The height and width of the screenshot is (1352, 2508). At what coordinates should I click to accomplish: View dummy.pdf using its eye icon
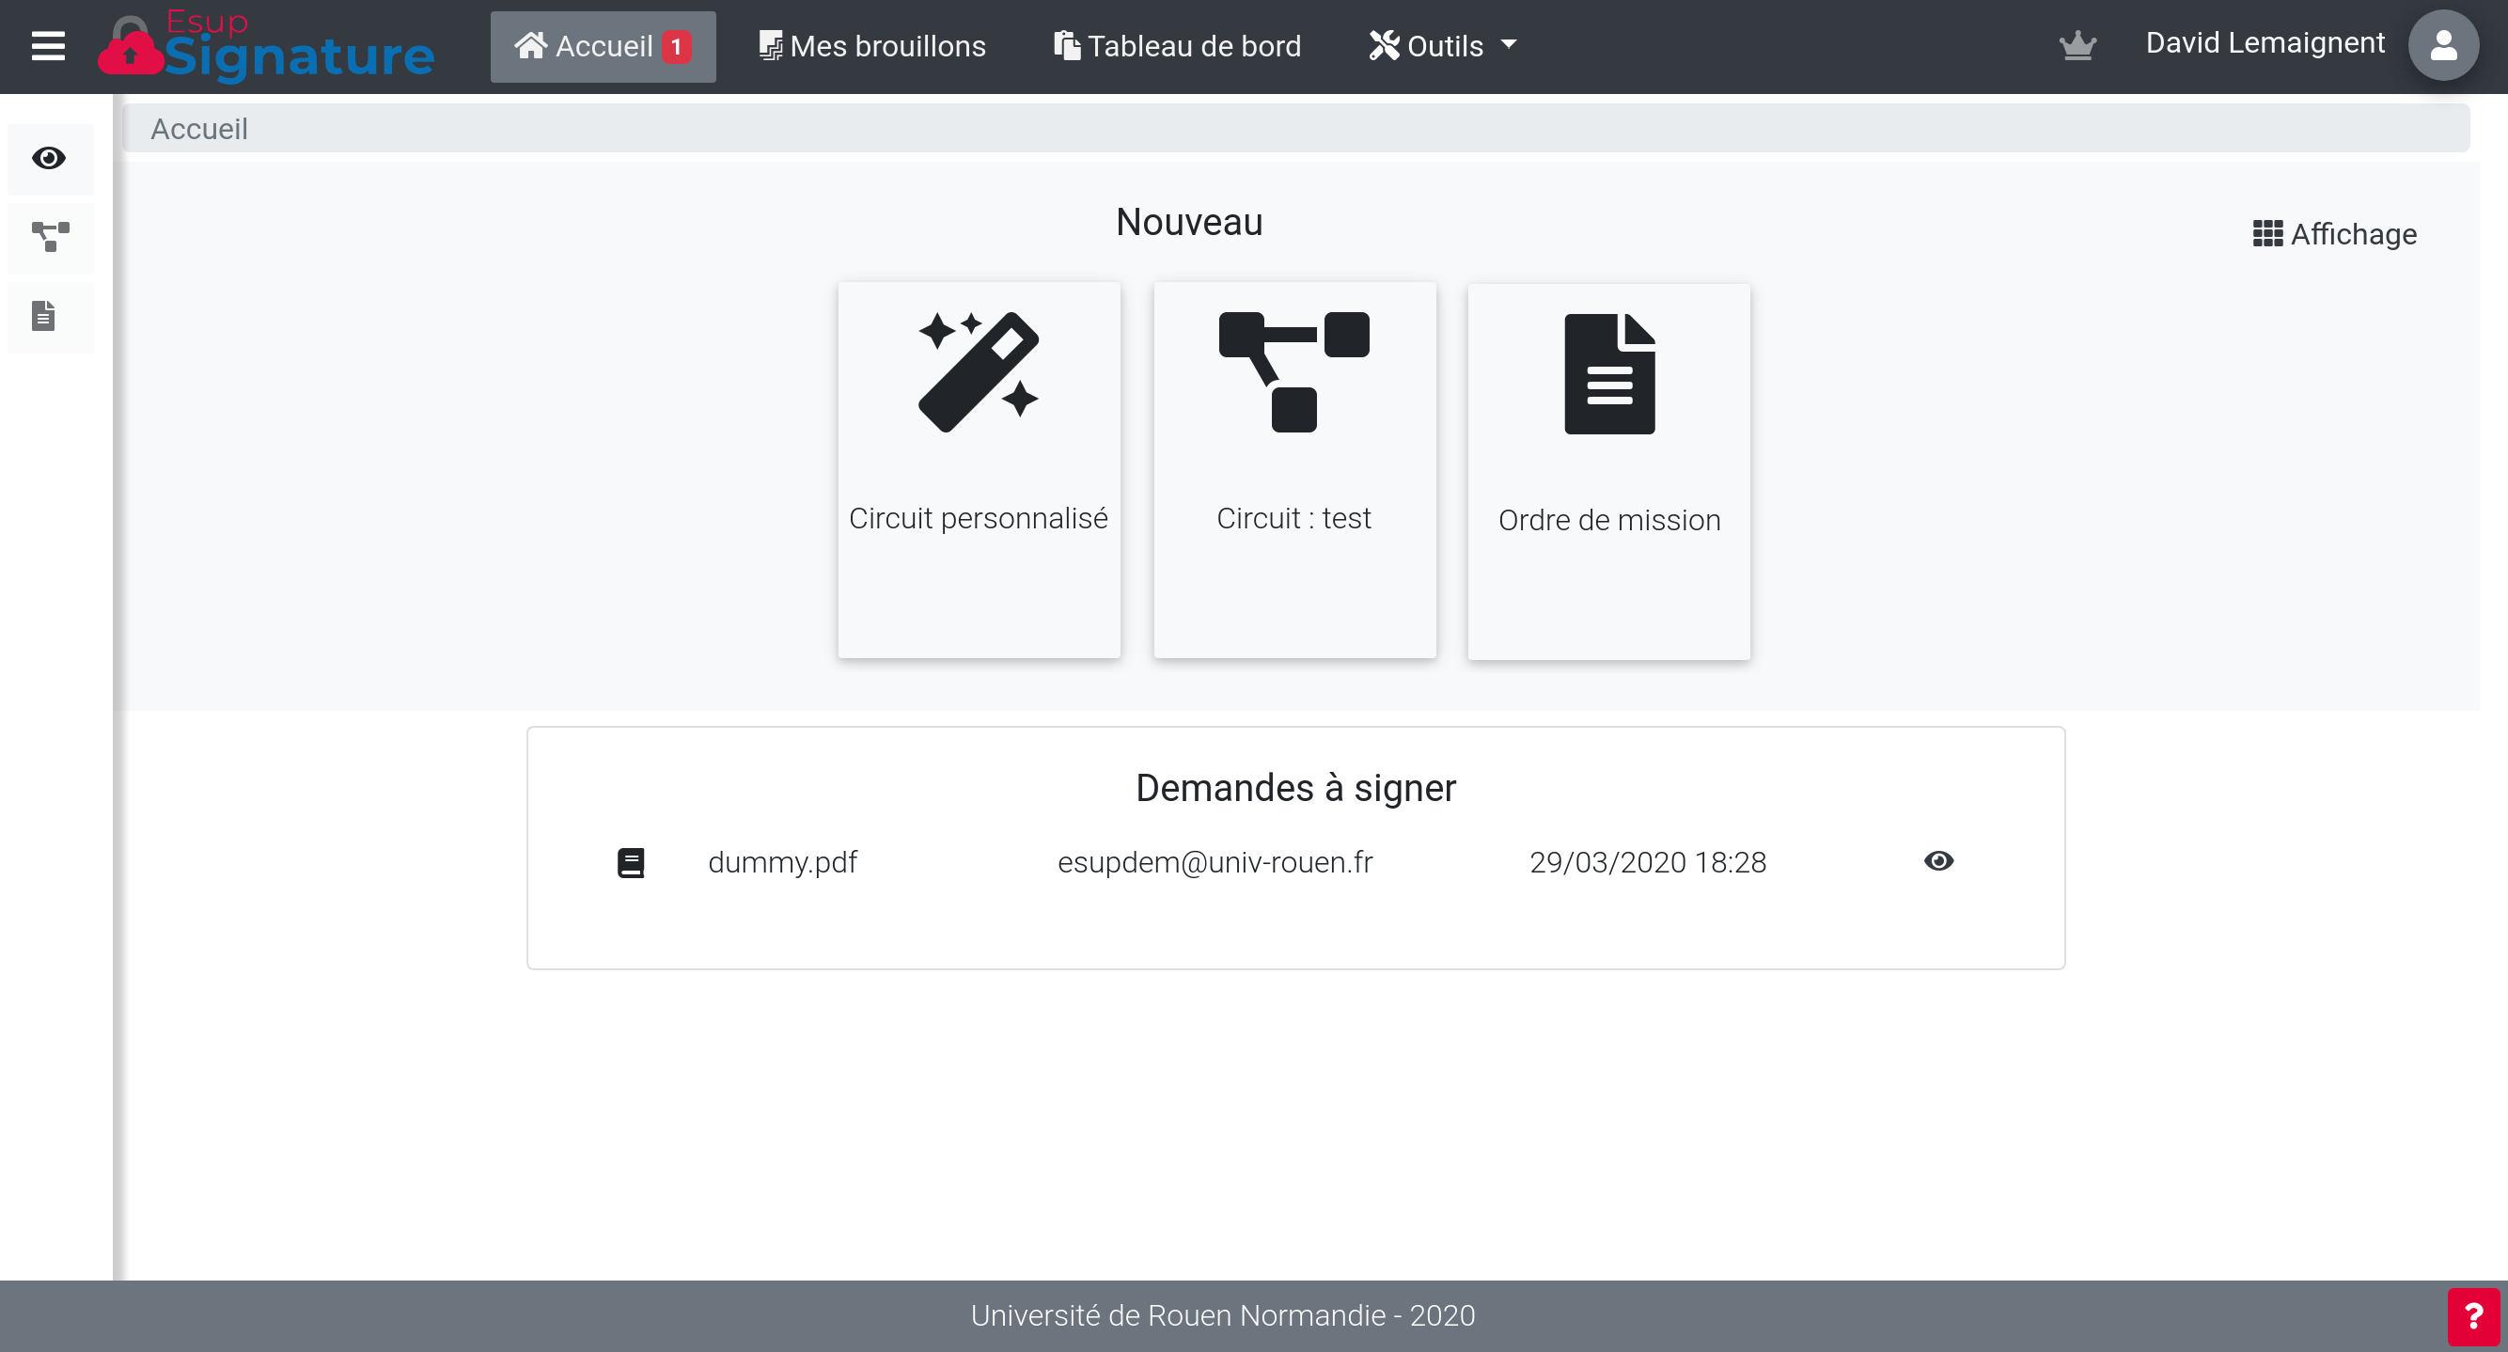point(1937,861)
